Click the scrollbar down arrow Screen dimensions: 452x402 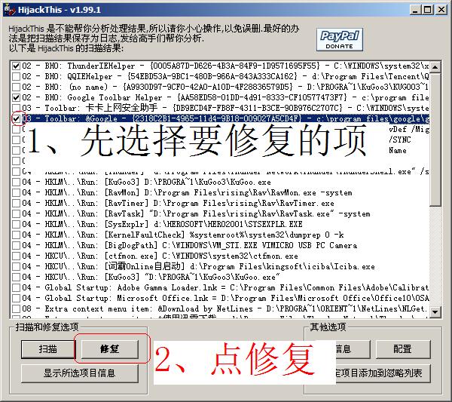[435, 312]
